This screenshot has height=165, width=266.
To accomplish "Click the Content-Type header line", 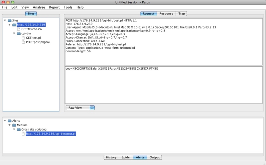I will 100,48.
